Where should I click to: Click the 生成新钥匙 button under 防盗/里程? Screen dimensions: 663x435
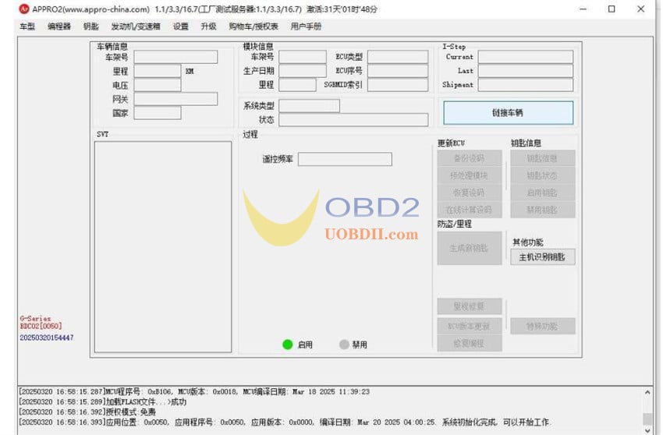[x=470, y=248]
